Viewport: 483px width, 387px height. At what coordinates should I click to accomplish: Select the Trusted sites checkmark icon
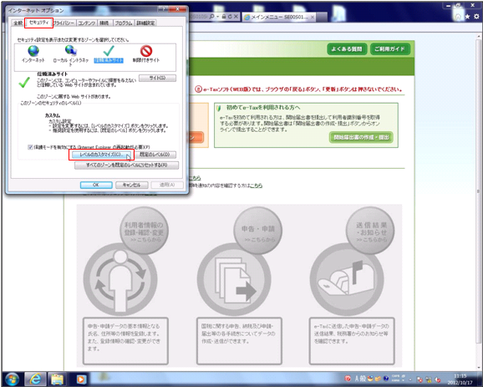(x=109, y=51)
